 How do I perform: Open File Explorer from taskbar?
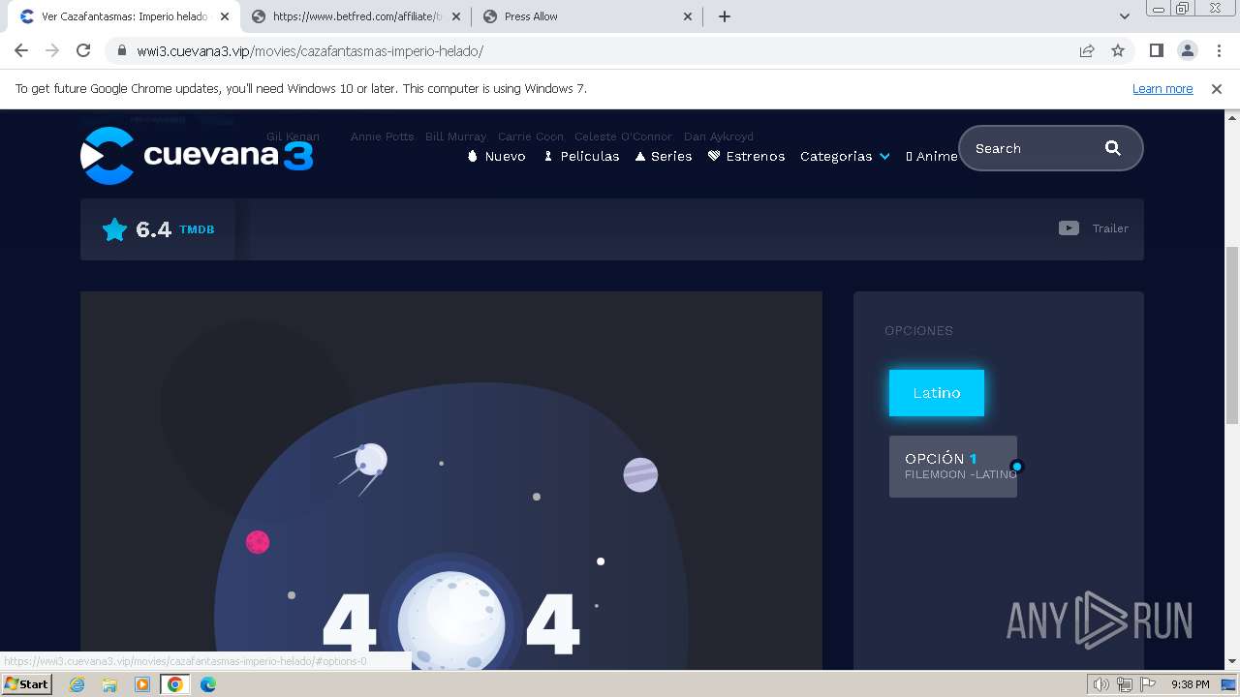click(109, 684)
